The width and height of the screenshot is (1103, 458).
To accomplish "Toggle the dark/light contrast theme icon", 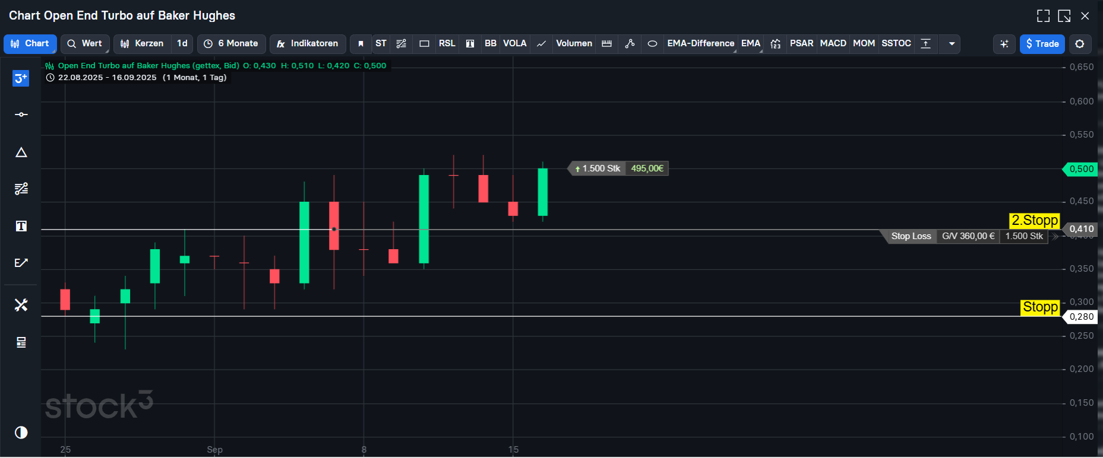I will click(x=21, y=432).
